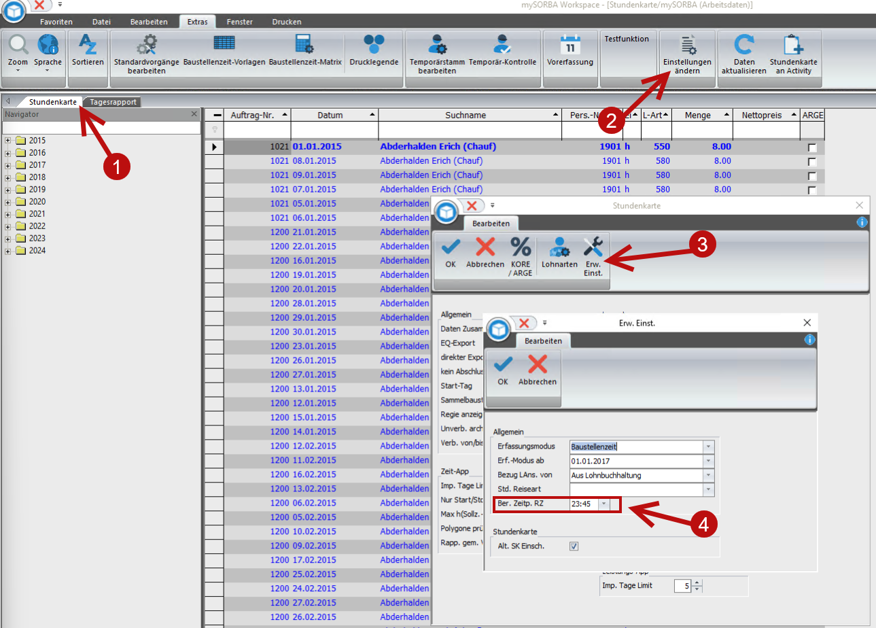Close the Navigator panel
Image resolution: width=876 pixels, height=628 pixels.
(194, 115)
